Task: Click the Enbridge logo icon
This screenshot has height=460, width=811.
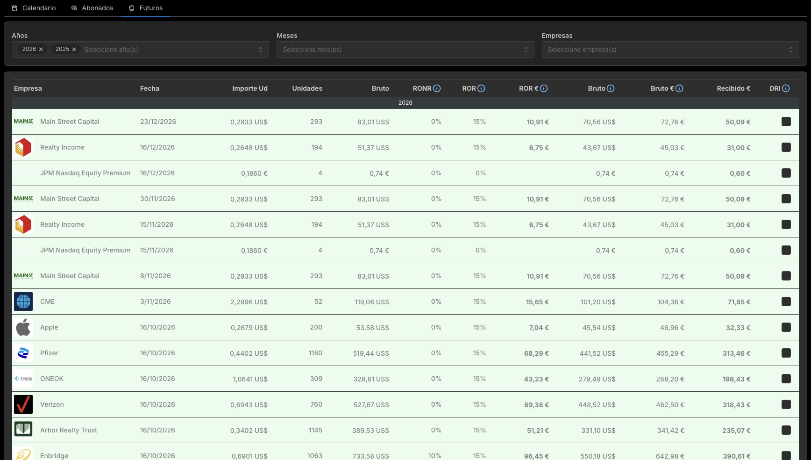Action: coord(23,453)
